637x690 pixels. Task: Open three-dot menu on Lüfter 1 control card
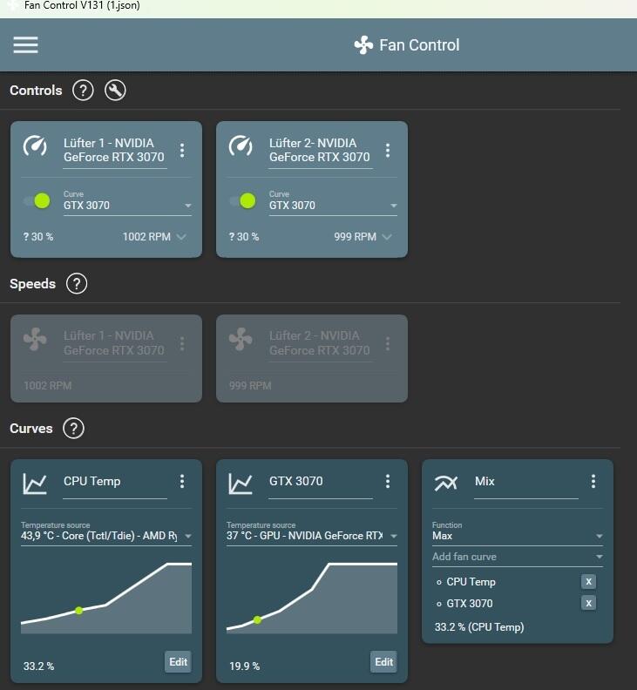click(182, 150)
